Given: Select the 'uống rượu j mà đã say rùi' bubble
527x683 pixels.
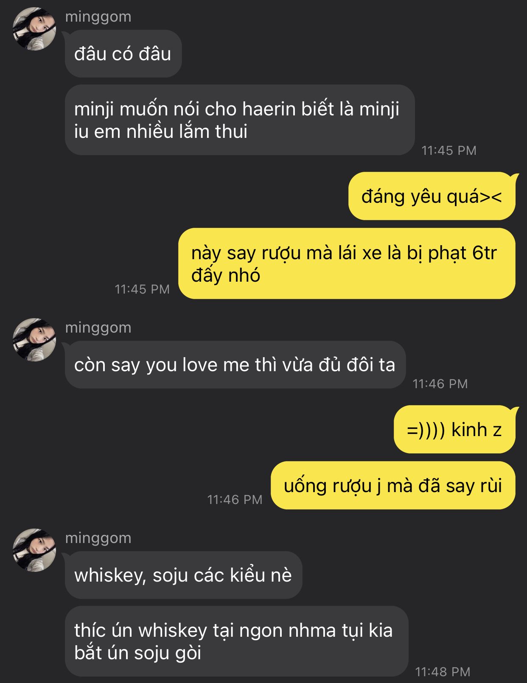Looking at the screenshot, I should [393, 485].
